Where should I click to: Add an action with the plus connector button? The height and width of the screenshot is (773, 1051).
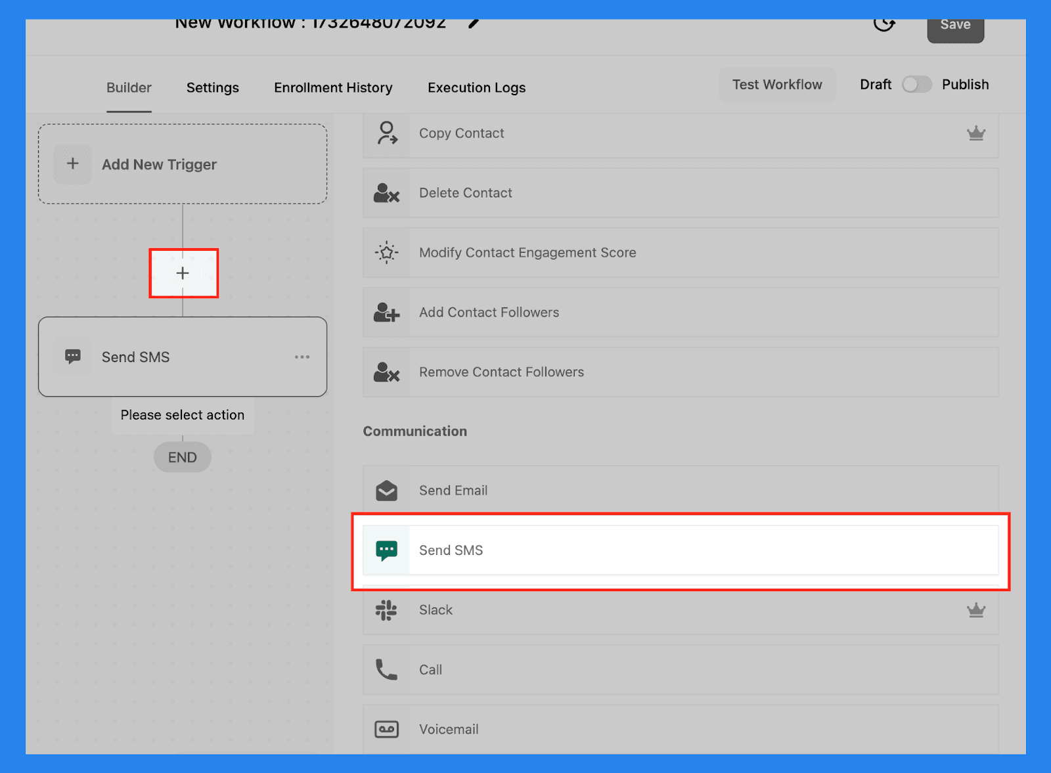pyautogui.click(x=183, y=273)
